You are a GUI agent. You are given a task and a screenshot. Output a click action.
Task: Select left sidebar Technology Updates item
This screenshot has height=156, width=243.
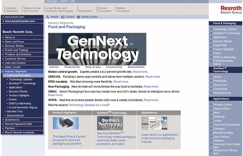(20, 80)
